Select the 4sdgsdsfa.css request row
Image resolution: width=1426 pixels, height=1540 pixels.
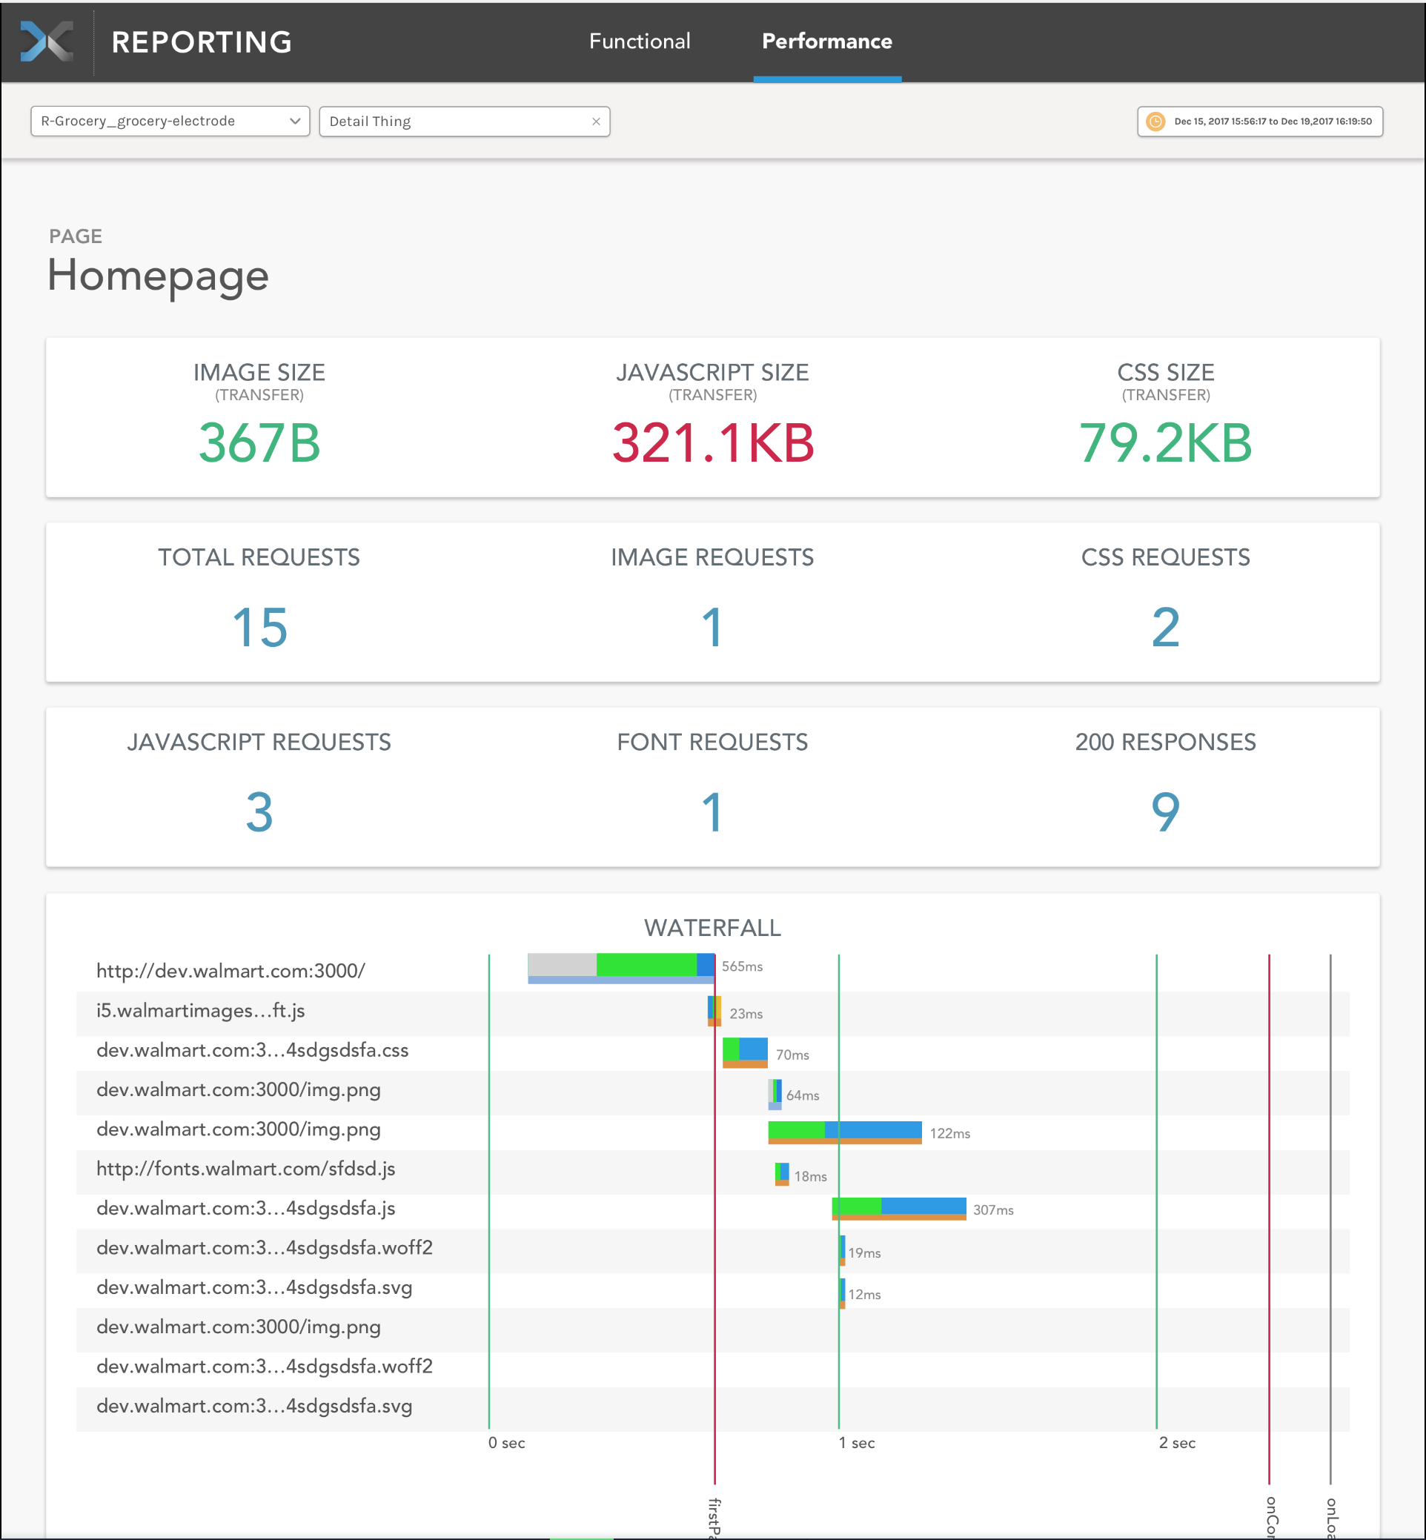[x=252, y=1050]
